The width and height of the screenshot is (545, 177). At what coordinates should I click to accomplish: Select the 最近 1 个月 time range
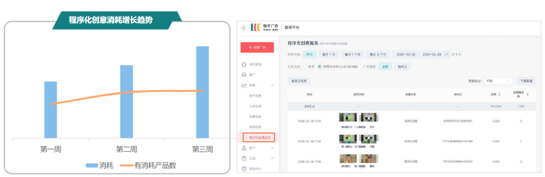pyautogui.click(x=352, y=55)
